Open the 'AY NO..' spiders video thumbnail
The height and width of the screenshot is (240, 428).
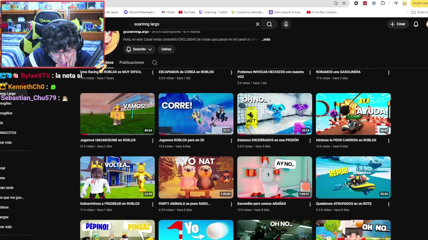click(275, 177)
